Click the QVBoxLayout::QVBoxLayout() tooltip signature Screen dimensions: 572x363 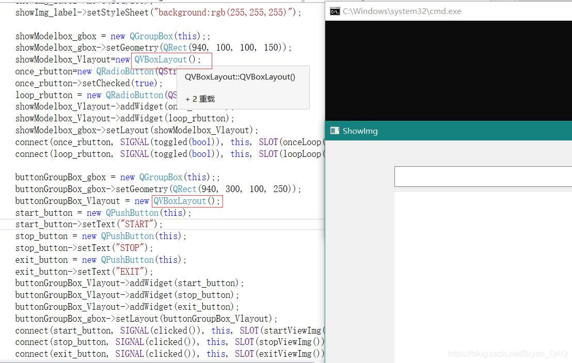click(240, 76)
